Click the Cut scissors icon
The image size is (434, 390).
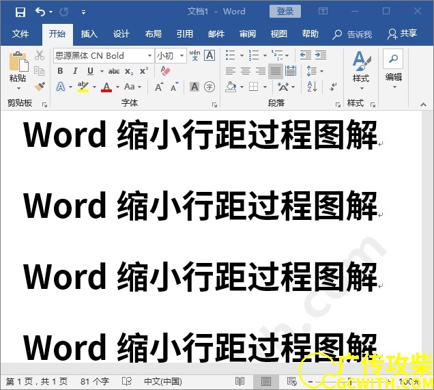coord(40,55)
